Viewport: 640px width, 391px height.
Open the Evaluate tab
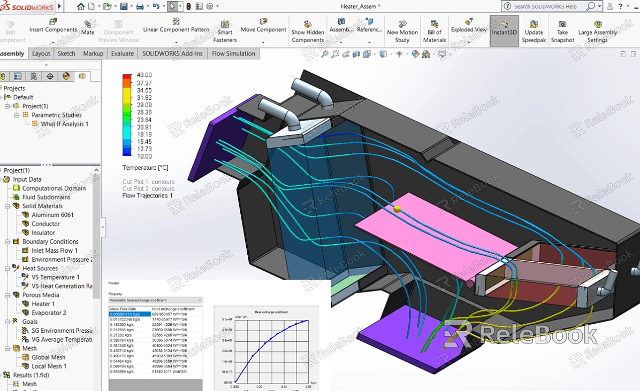(122, 53)
